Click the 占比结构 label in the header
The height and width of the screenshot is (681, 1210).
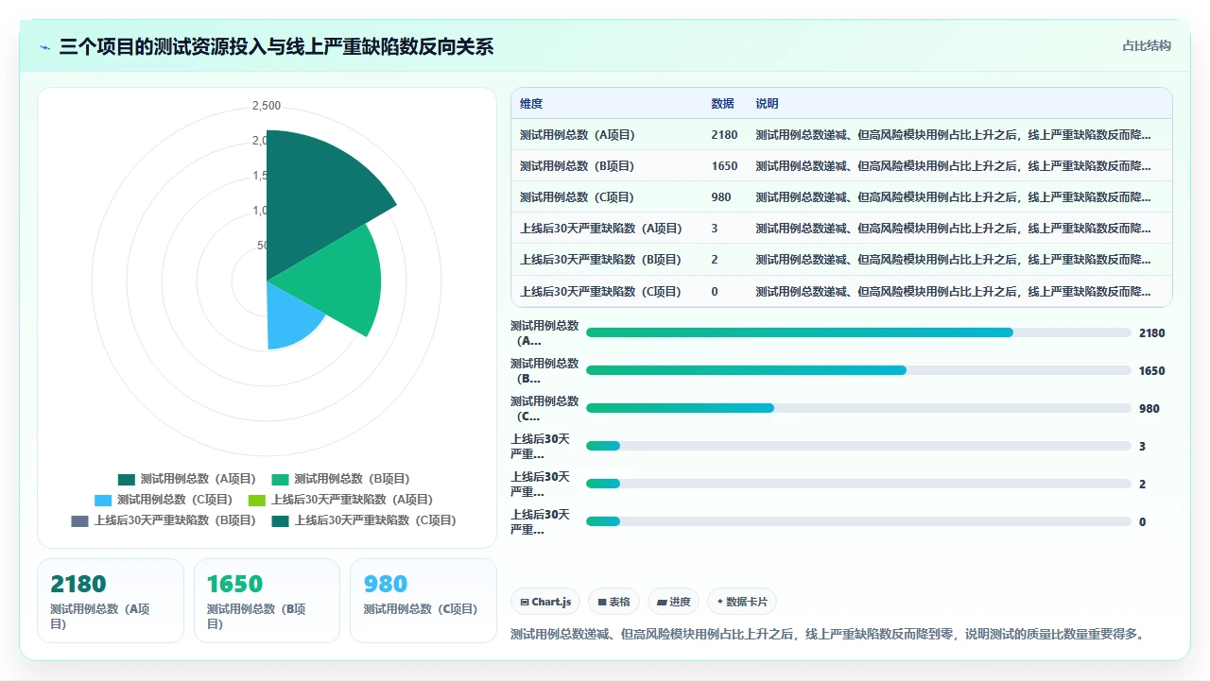pos(1147,45)
